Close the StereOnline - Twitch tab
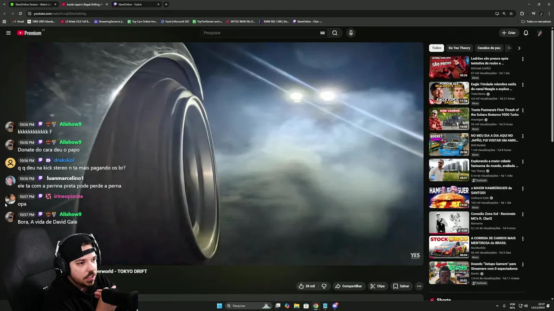554x311 pixels. [158, 4]
